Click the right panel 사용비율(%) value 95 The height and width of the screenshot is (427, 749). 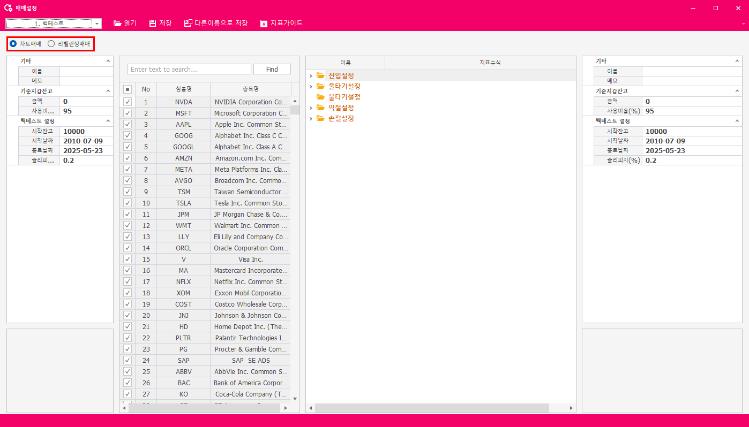pyautogui.click(x=692, y=111)
